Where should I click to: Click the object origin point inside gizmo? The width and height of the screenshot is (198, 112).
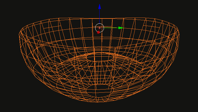(100, 28)
